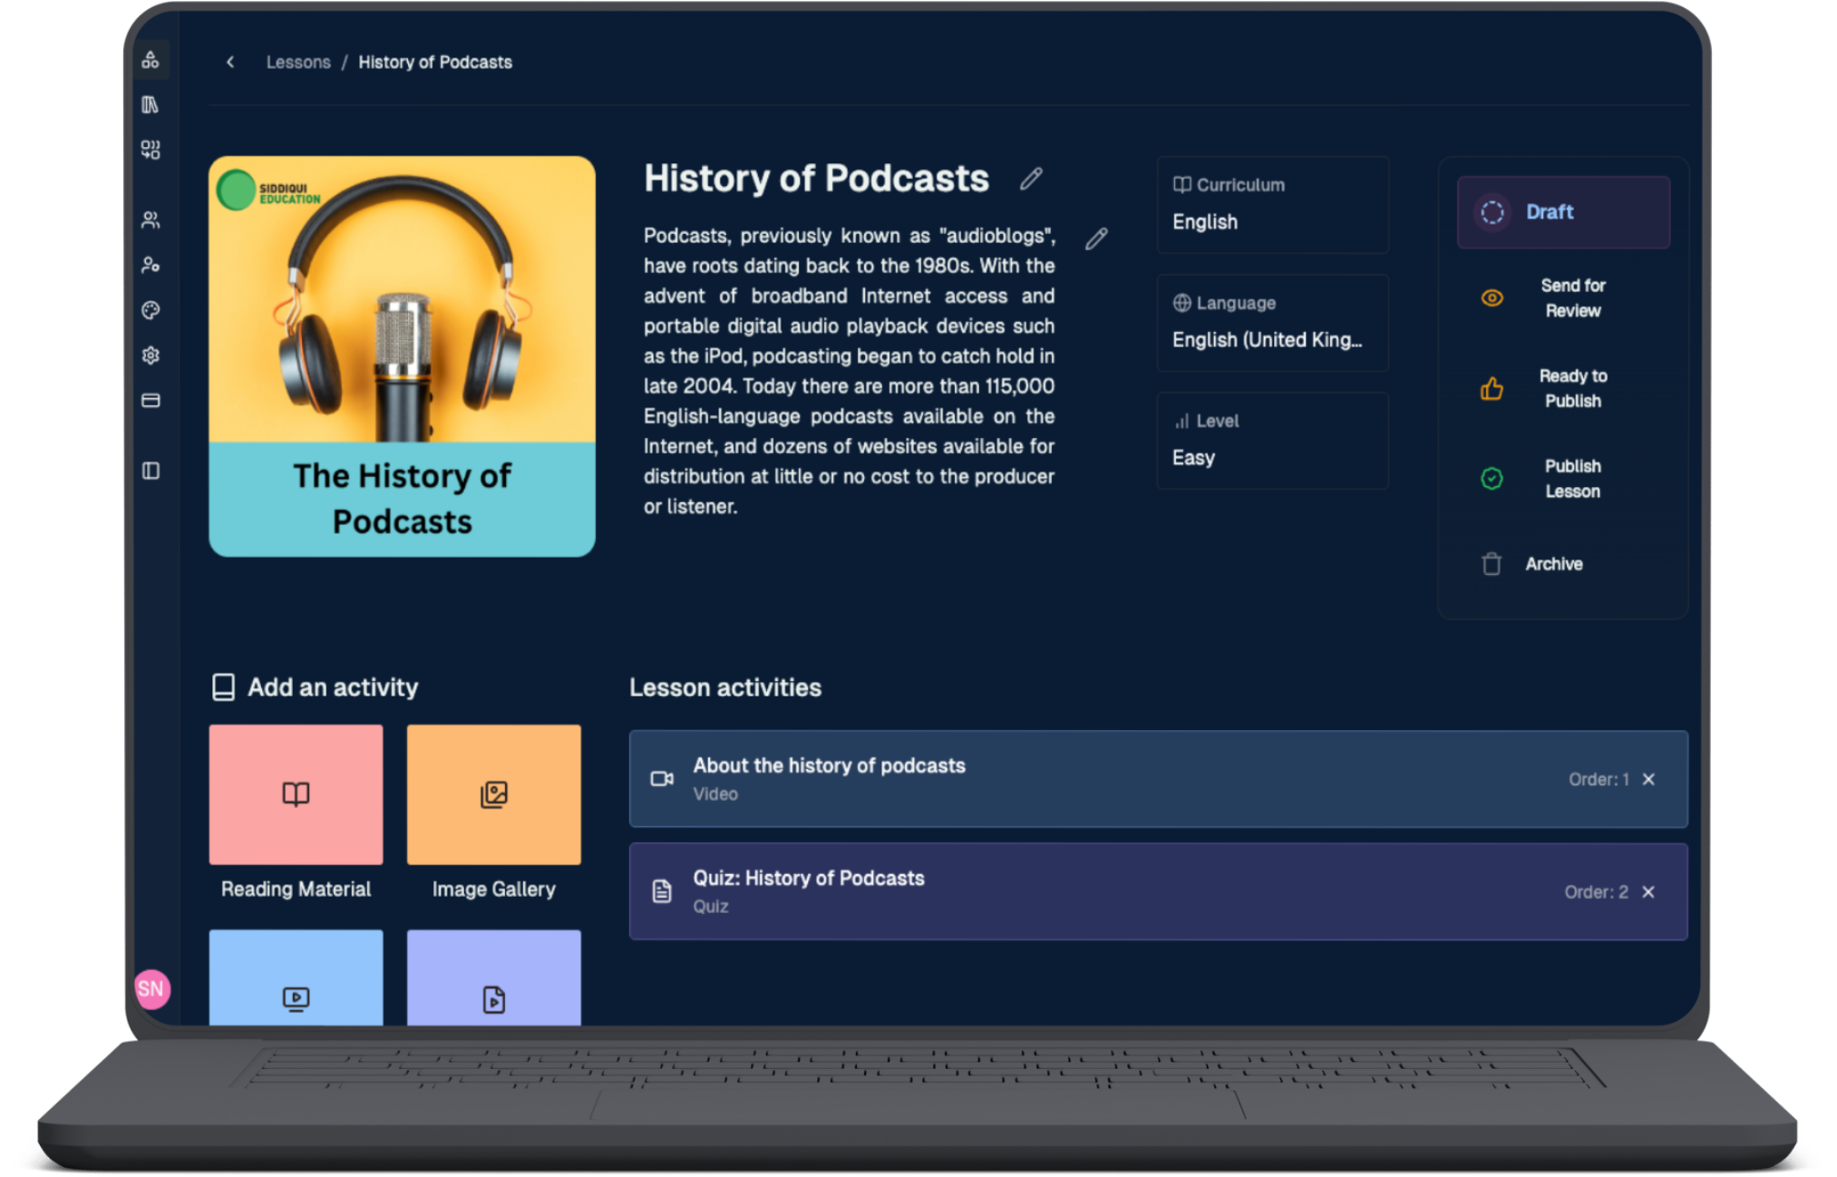Click the edit pencil icon next to lesson title
The height and width of the screenshot is (1177, 1837).
(1033, 180)
